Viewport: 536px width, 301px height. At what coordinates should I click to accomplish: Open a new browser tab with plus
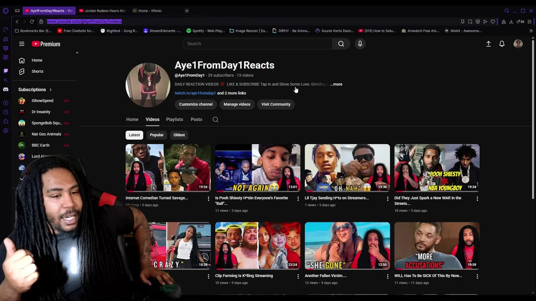[187, 10]
